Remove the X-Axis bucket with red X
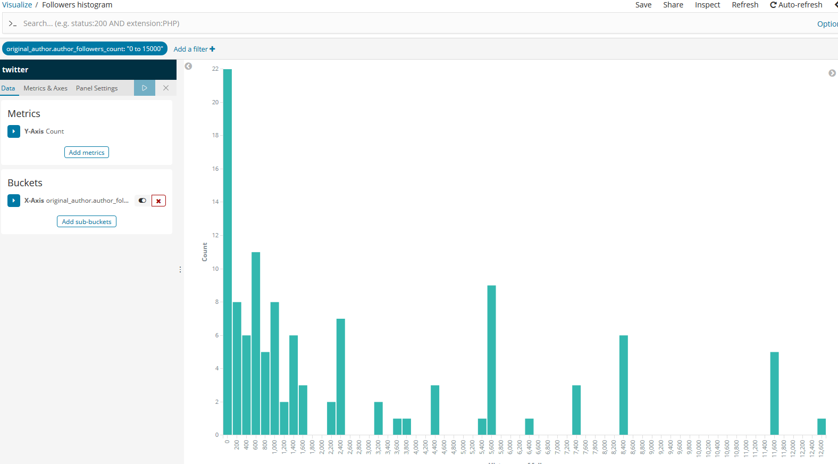 click(158, 201)
